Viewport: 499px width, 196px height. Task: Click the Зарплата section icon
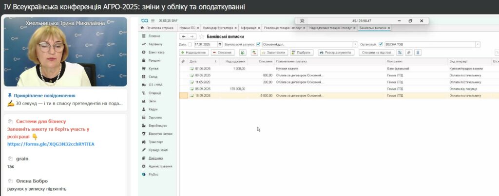tap(143, 118)
